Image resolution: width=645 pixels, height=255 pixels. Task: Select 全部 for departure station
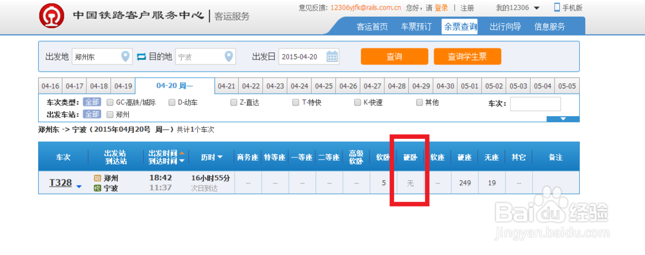[92, 114]
